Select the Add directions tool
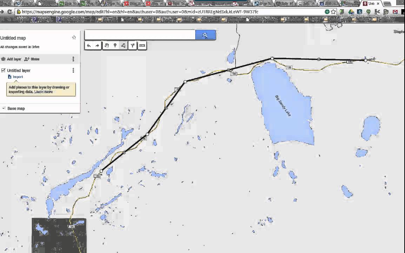 [x=133, y=46]
